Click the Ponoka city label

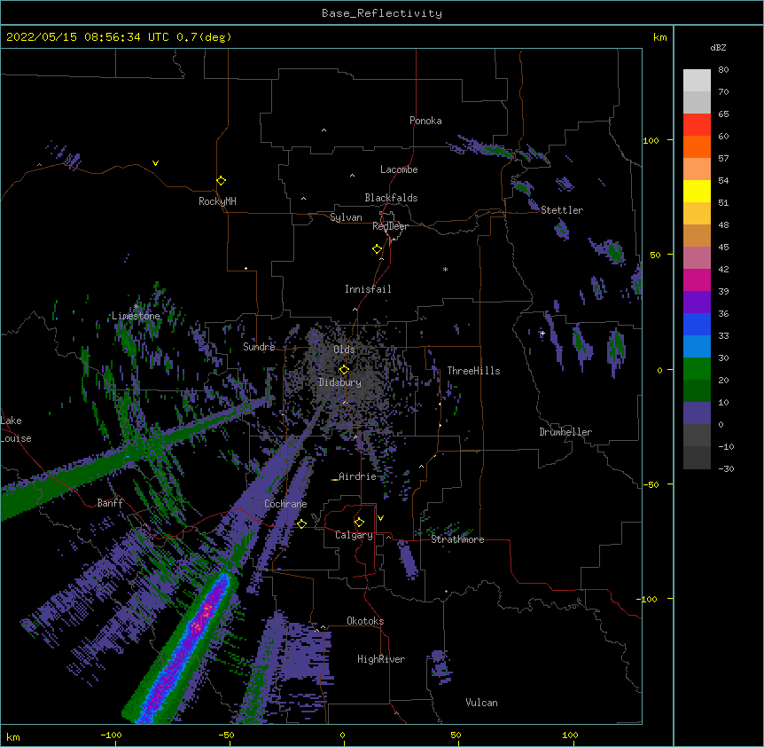click(425, 121)
